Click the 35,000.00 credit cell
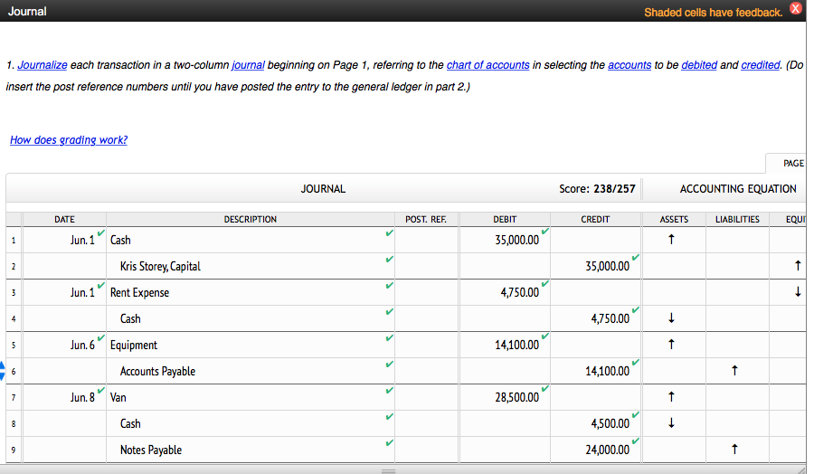Image resolution: width=814 pixels, height=474 pixels. [x=595, y=266]
